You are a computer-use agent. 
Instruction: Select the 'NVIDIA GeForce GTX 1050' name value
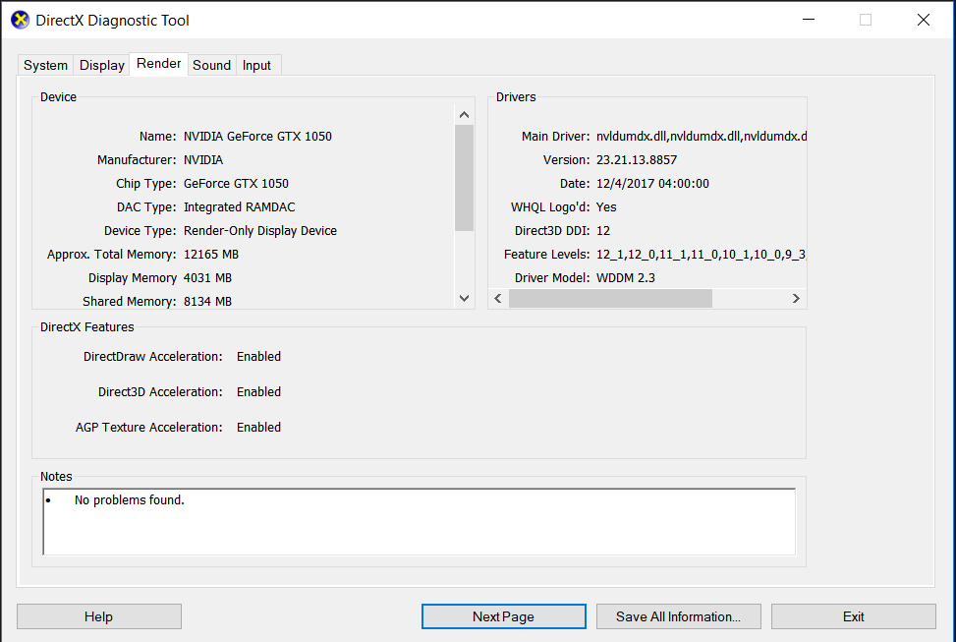tap(257, 136)
